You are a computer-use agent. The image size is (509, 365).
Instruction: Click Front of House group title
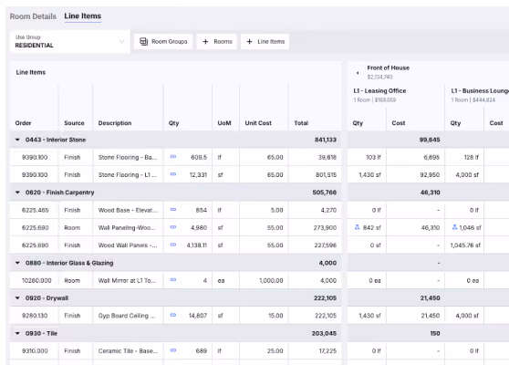pyautogui.click(x=389, y=68)
